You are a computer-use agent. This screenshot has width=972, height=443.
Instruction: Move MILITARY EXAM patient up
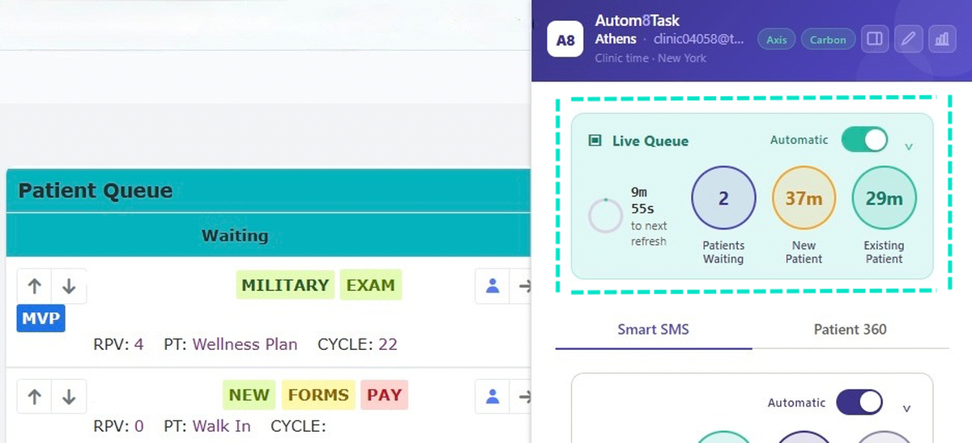point(34,286)
